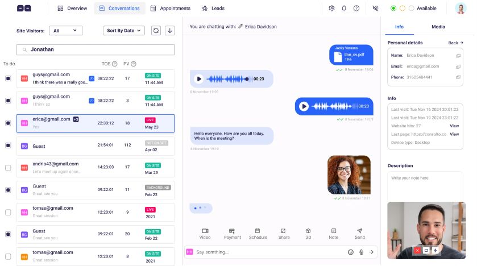The width and height of the screenshot is (477, 266).
Task: Toggle to-do checkbox for first guys@gmail.com row
Action: pos(8,78)
